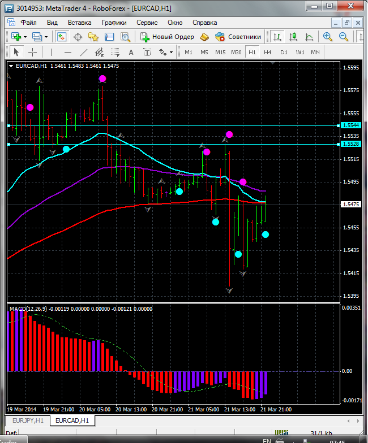
Task: Select the Crosshair tool
Action: [x=33, y=52]
